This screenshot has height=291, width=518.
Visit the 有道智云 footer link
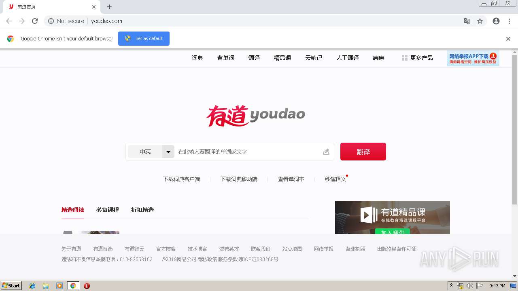click(x=134, y=249)
